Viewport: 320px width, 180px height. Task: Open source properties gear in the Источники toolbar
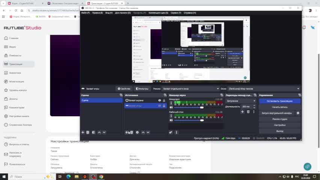coord(137,132)
